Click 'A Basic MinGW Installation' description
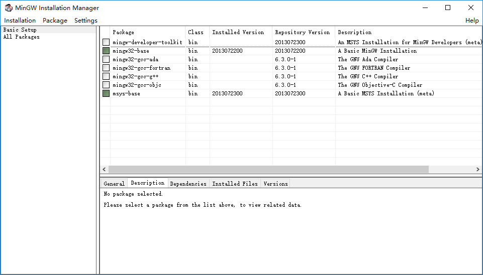 pos(377,51)
